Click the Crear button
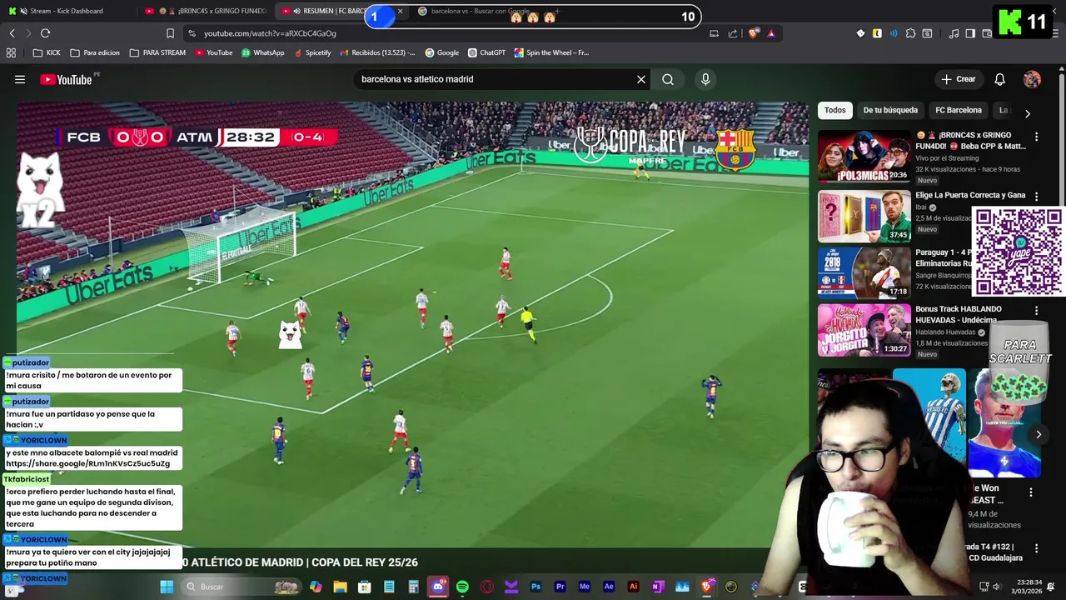This screenshot has height=600, width=1066. 958,79
